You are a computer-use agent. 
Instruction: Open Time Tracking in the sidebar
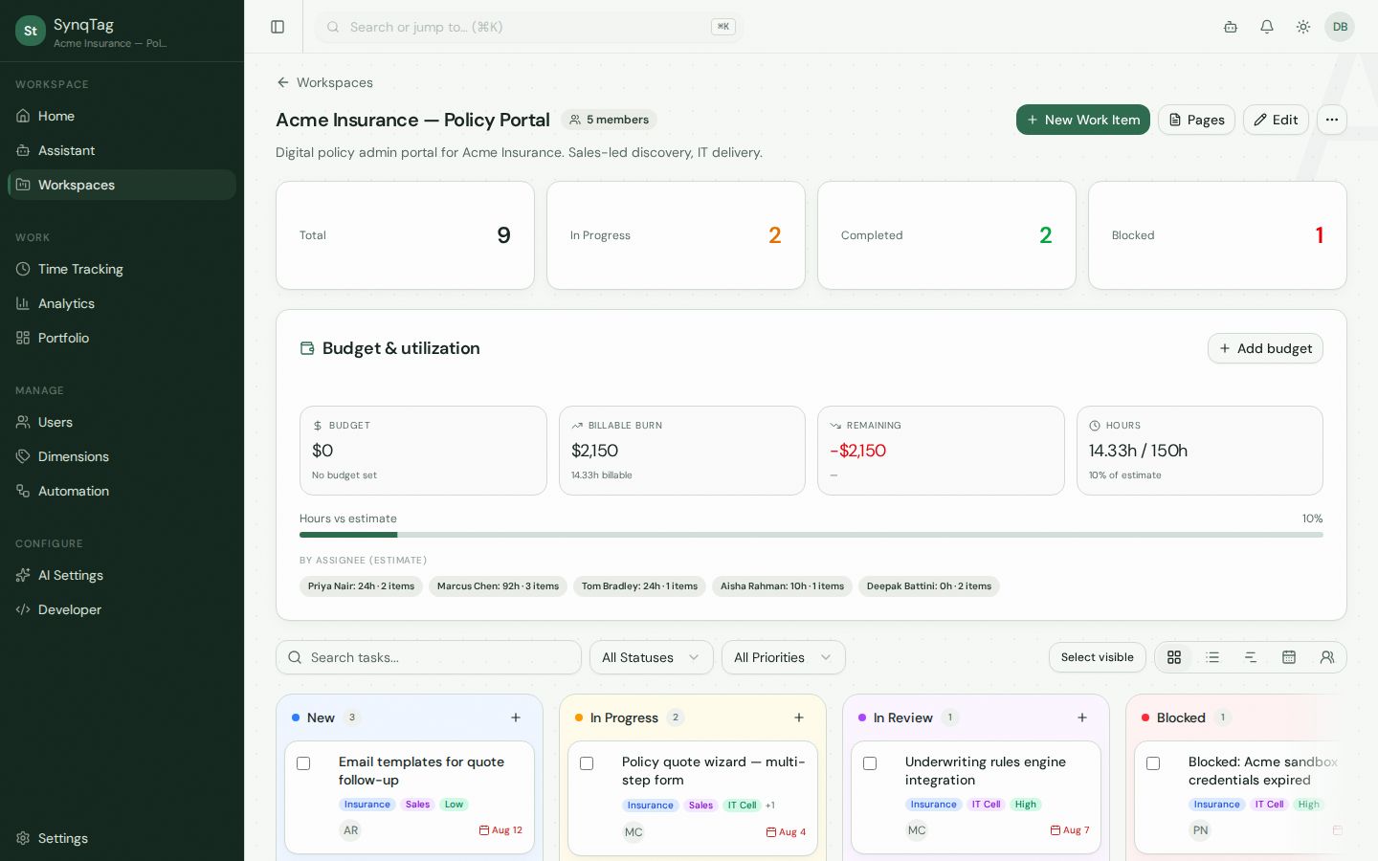pyautogui.click(x=122, y=269)
